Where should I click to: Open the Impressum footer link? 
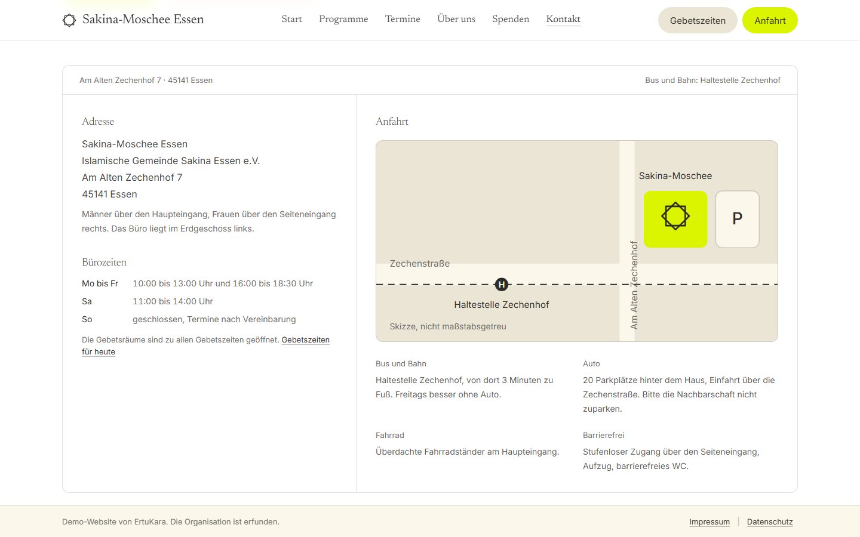coord(709,522)
